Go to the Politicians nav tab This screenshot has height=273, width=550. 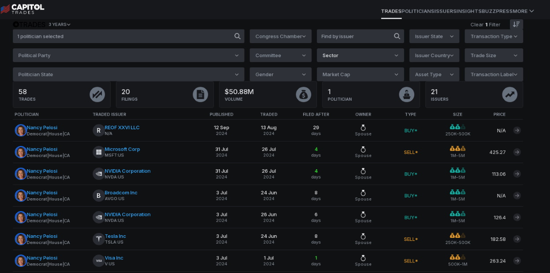(418, 11)
